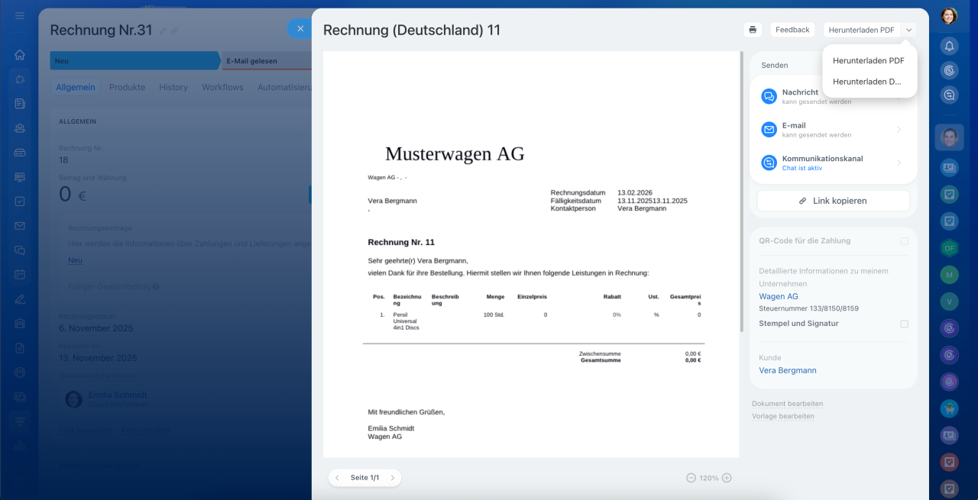Click Dokument bearbeiten link

click(787, 404)
